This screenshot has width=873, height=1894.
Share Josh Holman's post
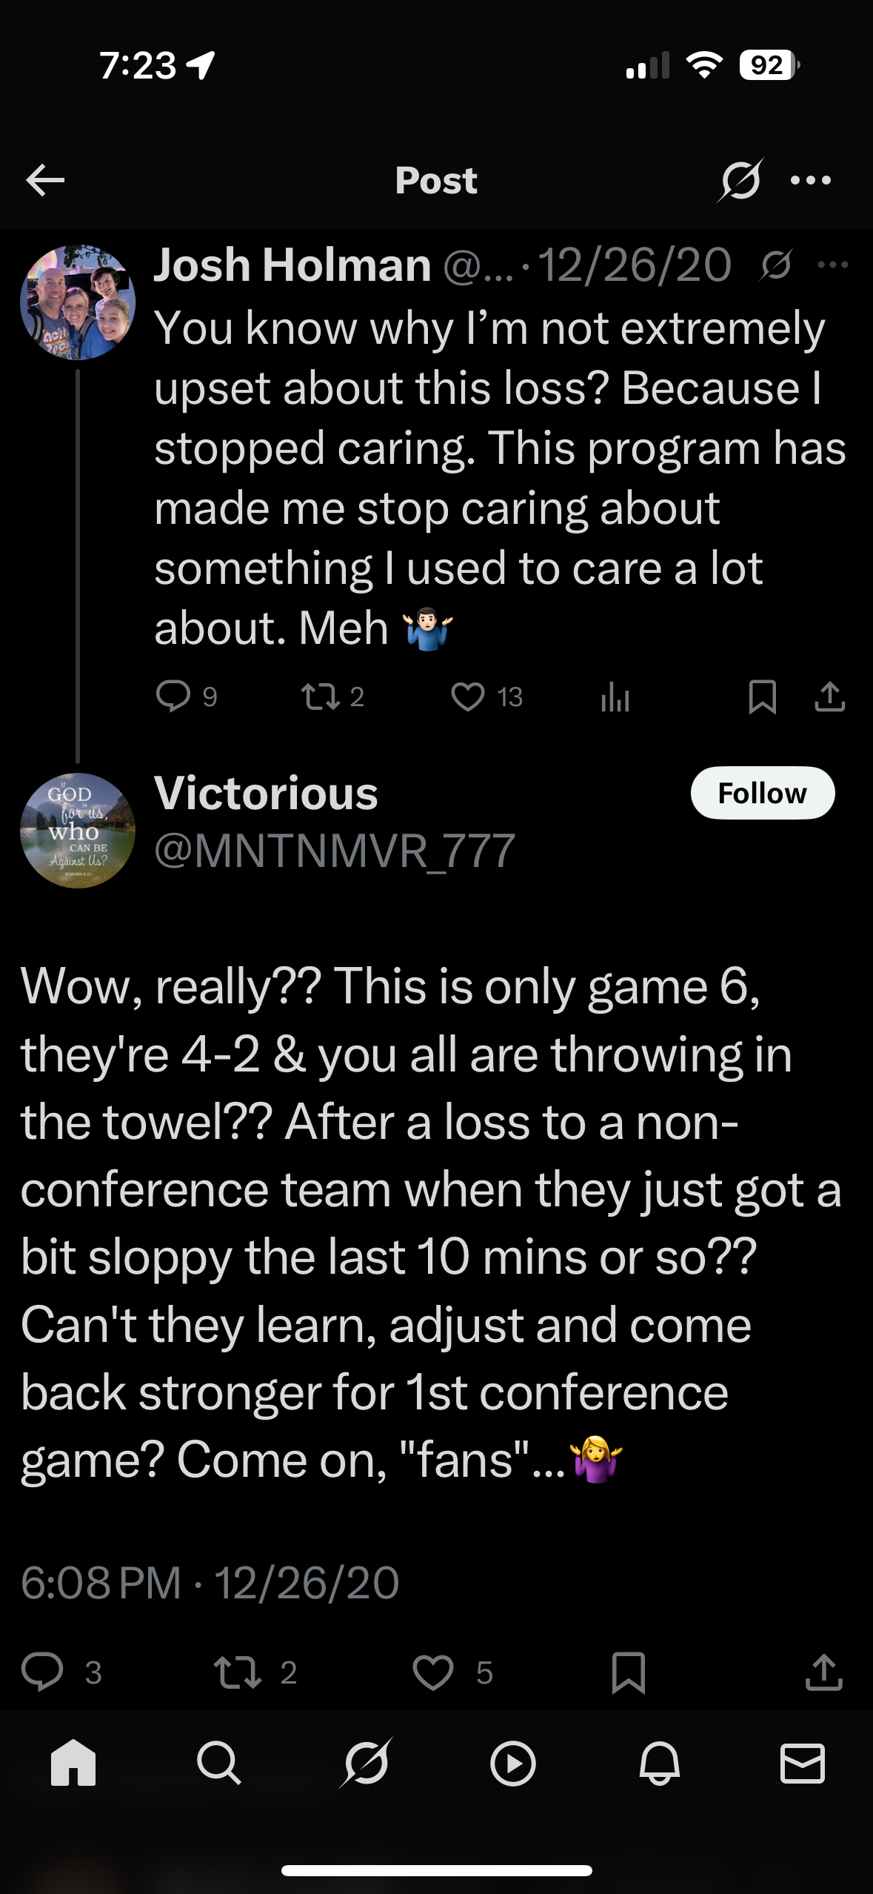[x=829, y=697]
